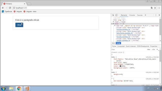Expand the app-root element node
The height and width of the screenshot is (91, 162).
pyautogui.click(x=115, y=26)
